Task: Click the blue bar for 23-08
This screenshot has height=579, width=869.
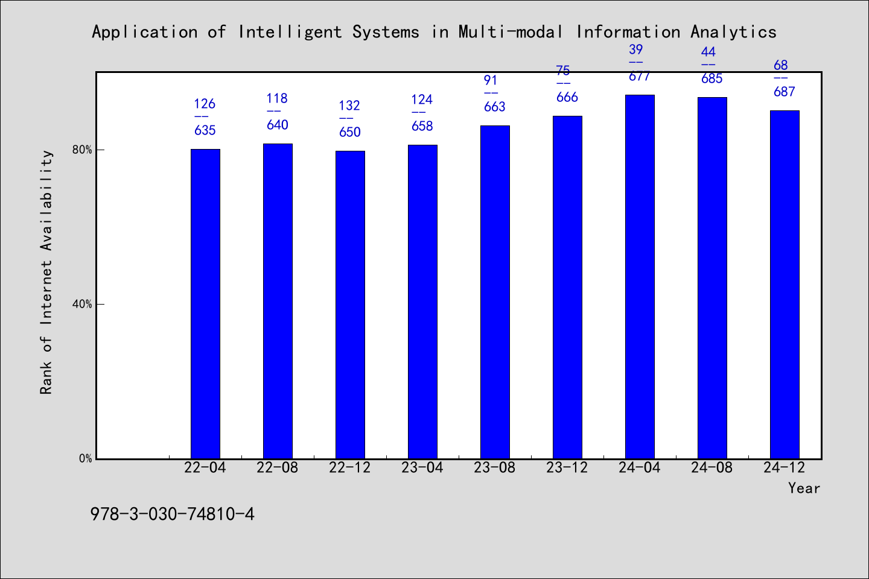Action: tap(495, 292)
